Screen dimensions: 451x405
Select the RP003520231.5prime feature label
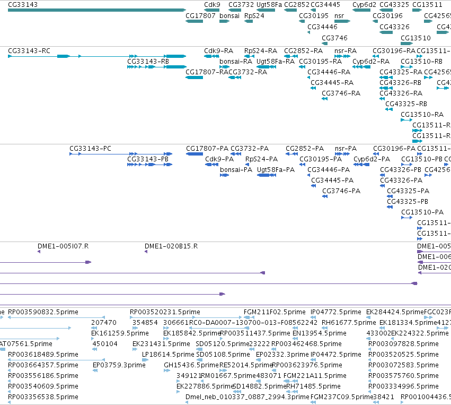[165, 312]
